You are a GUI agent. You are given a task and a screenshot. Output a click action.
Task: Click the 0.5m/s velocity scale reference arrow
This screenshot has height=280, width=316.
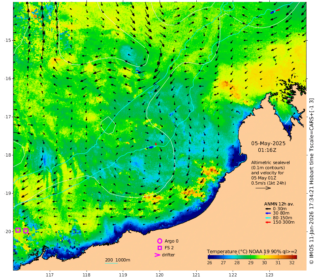[x=263, y=188]
